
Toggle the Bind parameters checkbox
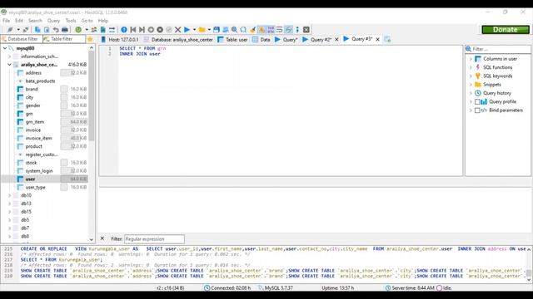point(477,110)
